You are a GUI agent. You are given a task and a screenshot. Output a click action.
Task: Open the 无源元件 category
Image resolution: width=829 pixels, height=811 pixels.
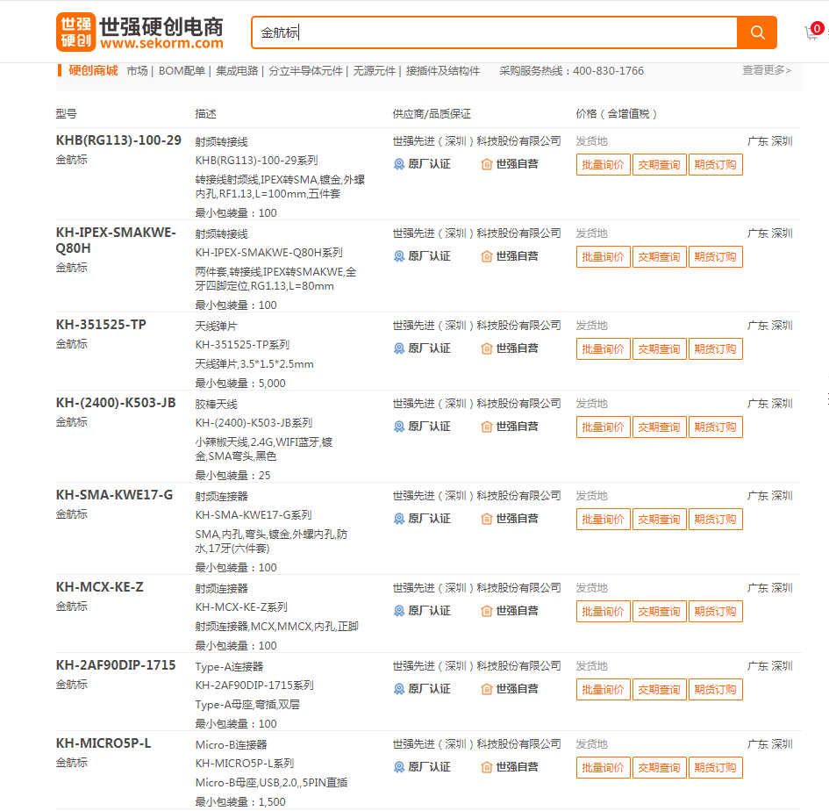[x=375, y=71]
